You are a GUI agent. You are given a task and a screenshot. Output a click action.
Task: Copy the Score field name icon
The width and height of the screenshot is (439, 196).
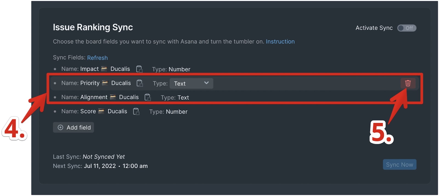[x=136, y=111]
